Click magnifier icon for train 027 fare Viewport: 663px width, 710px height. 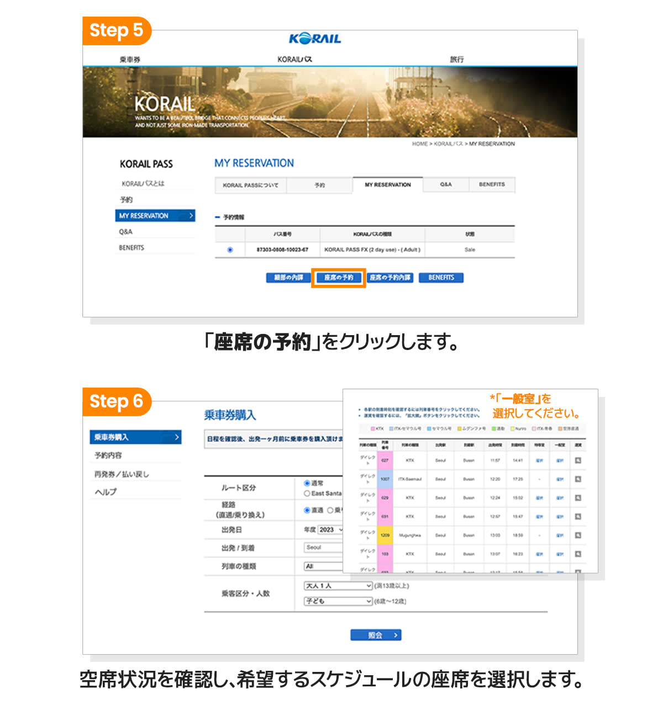(x=578, y=460)
